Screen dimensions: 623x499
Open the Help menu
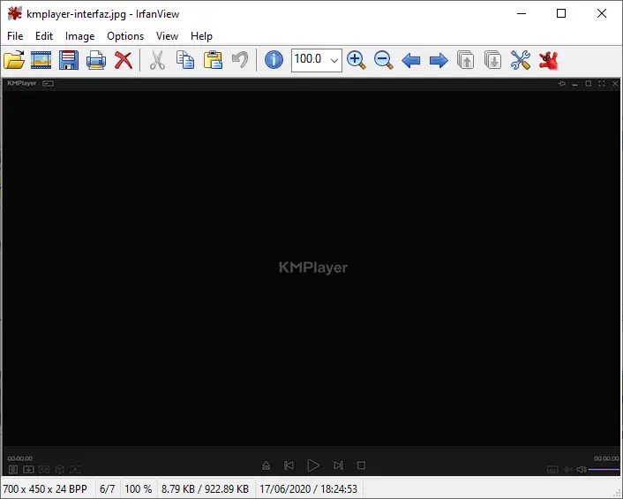coord(201,36)
